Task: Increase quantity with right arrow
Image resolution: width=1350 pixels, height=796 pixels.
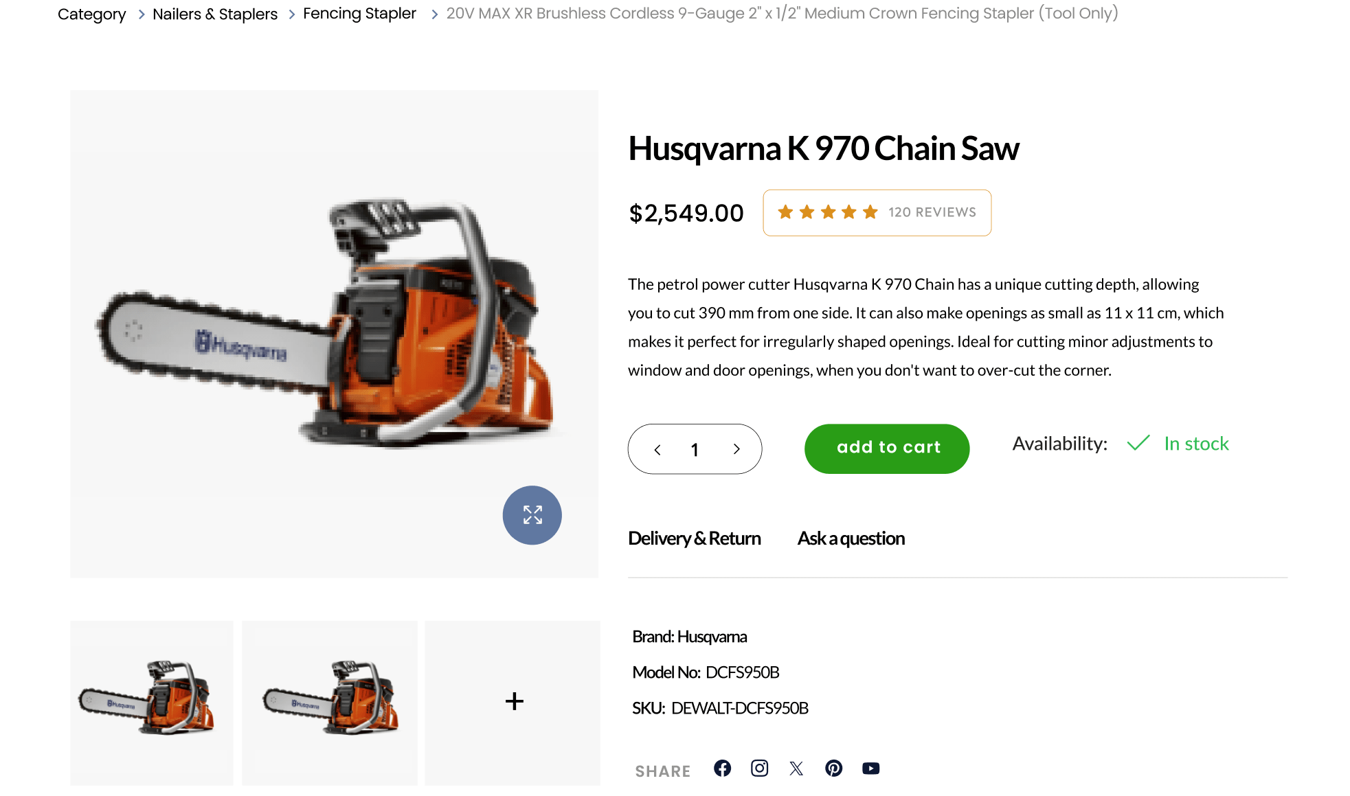Action: (736, 449)
